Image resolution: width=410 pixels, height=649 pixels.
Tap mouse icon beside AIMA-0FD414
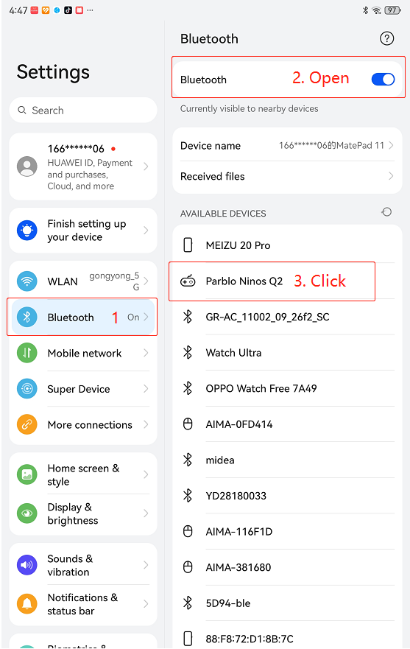(x=188, y=424)
